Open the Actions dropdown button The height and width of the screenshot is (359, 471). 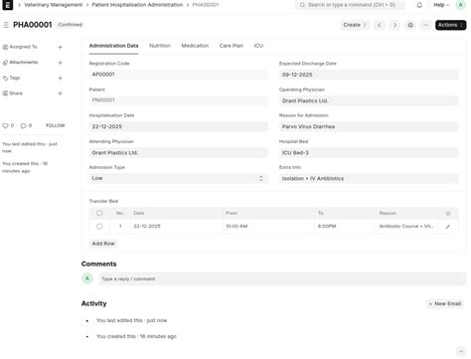click(x=450, y=25)
